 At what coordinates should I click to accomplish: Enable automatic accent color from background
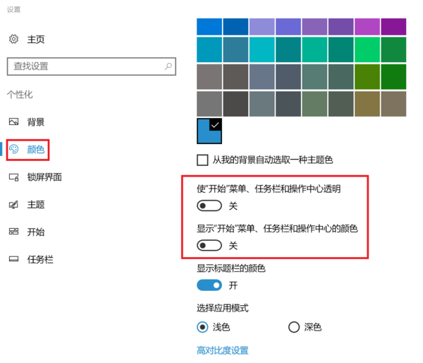coord(203,160)
